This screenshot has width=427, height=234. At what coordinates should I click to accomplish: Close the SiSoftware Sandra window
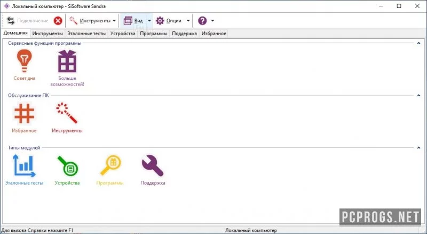pyautogui.click(x=417, y=6)
